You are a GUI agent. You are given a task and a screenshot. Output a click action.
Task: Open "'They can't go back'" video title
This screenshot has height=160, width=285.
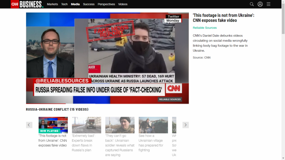point(120,145)
